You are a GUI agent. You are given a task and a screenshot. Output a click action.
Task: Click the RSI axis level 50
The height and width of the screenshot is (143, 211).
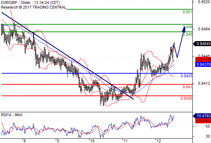[208, 126]
